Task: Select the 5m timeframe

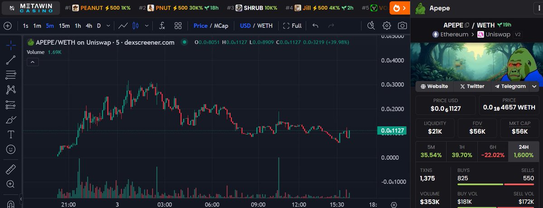Action: 50,26
